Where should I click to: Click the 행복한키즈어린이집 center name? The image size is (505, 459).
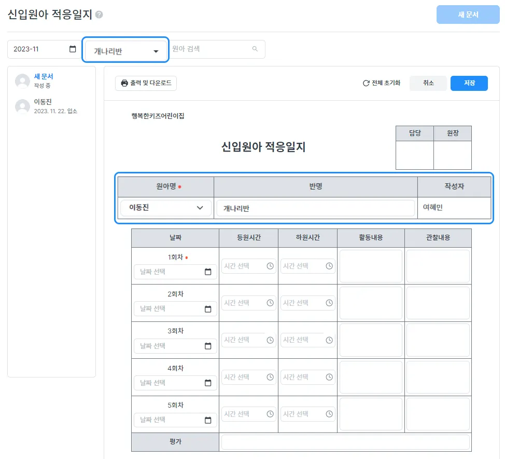click(158, 116)
